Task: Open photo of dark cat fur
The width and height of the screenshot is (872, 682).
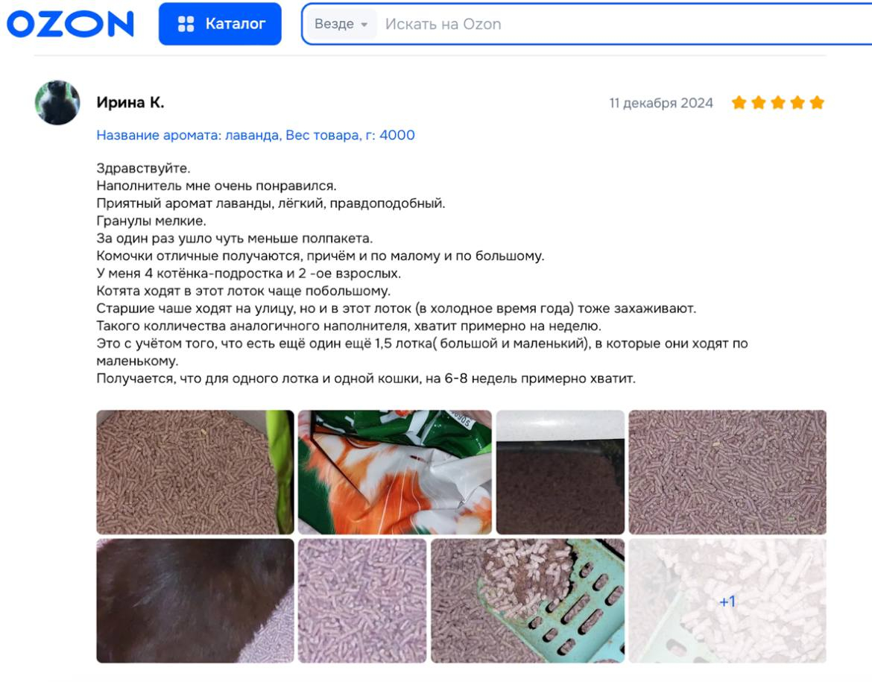Action: pos(195,600)
